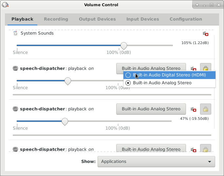This screenshot has height=176, width=224.
Task: Toggle lock channels on second speech-dispatcher
Action: pyautogui.click(x=205, y=109)
